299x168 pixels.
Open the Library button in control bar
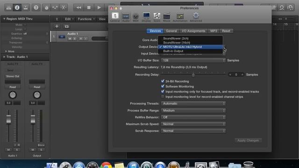8,7
